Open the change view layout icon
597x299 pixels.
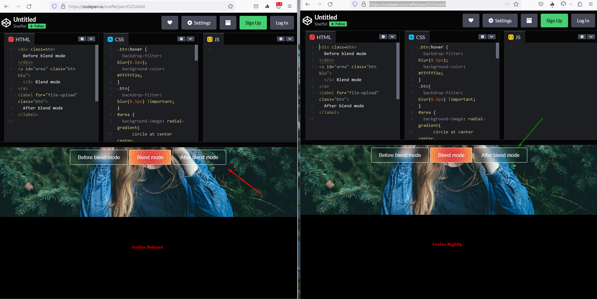point(228,22)
